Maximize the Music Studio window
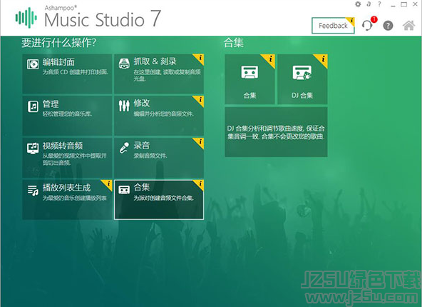The height and width of the screenshot is (307, 422). tap(403, 4)
